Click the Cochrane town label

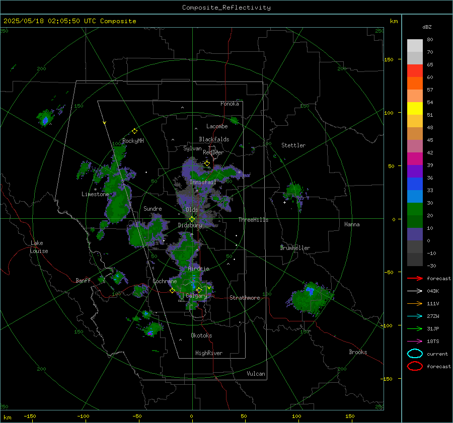point(165,281)
